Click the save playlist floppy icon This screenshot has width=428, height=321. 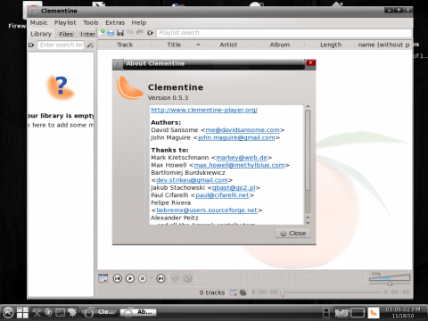(x=120, y=33)
